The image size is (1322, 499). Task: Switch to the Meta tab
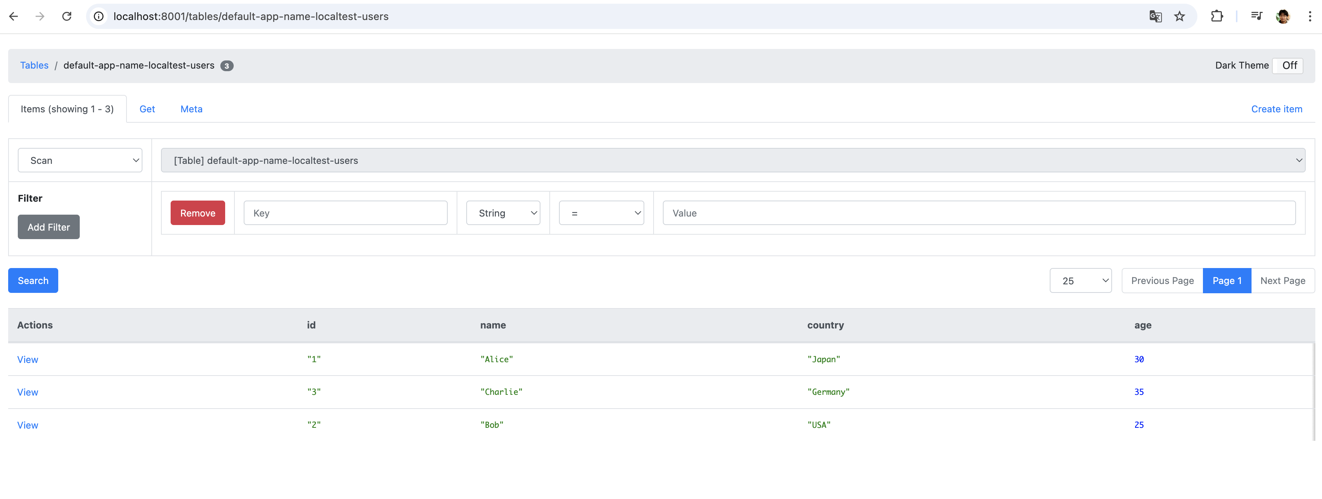coord(191,109)
